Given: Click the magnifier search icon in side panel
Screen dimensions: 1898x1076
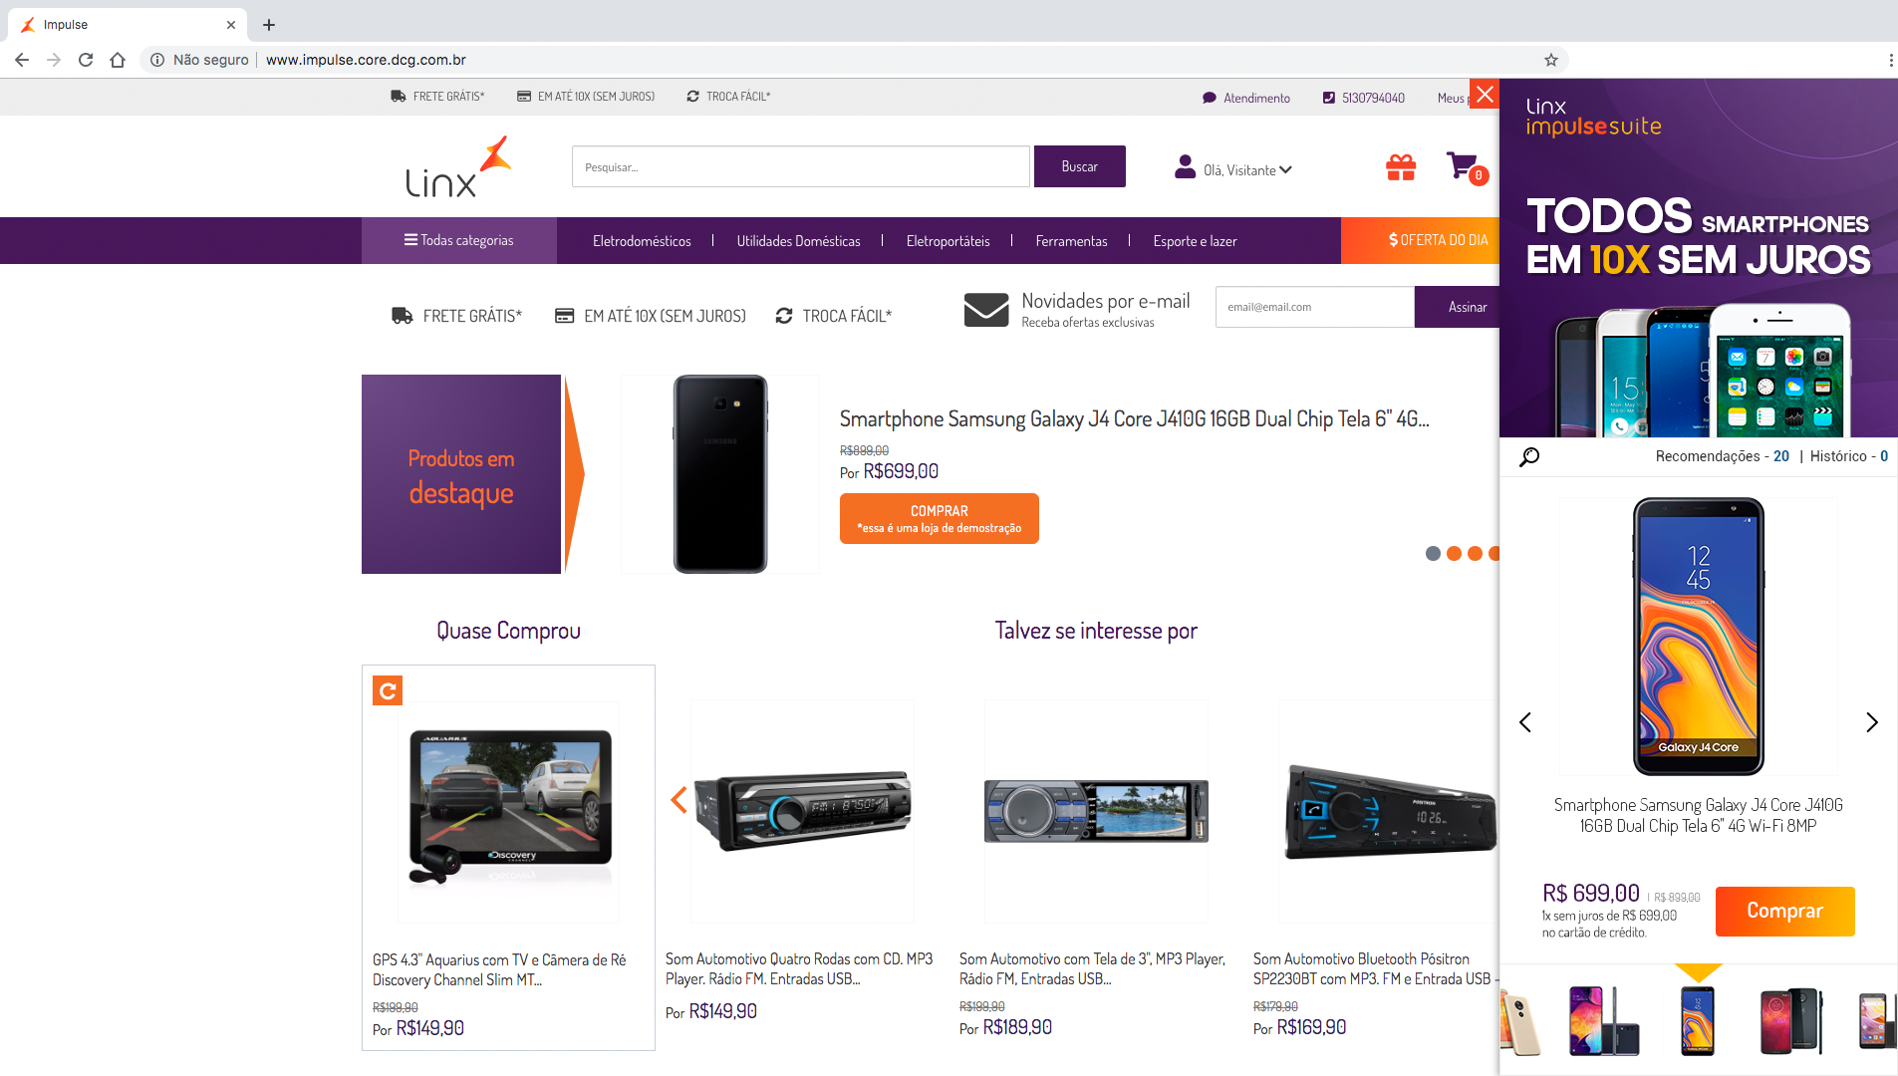Looking at the screenshot, I should pyautogui.click(x=1529, y=456).
